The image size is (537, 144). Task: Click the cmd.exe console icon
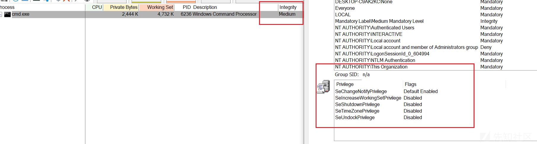click(x=8, y=14)
